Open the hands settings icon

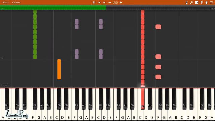(x=207, y=2)
